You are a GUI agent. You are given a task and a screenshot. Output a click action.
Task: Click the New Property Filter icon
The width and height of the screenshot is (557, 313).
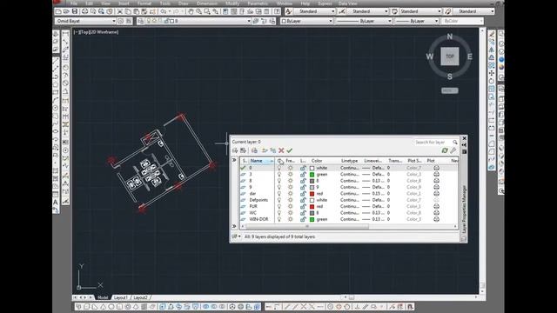point(235,150)
